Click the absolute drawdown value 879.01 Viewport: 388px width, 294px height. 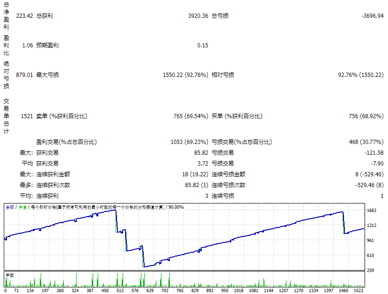[x=24, y=75]
